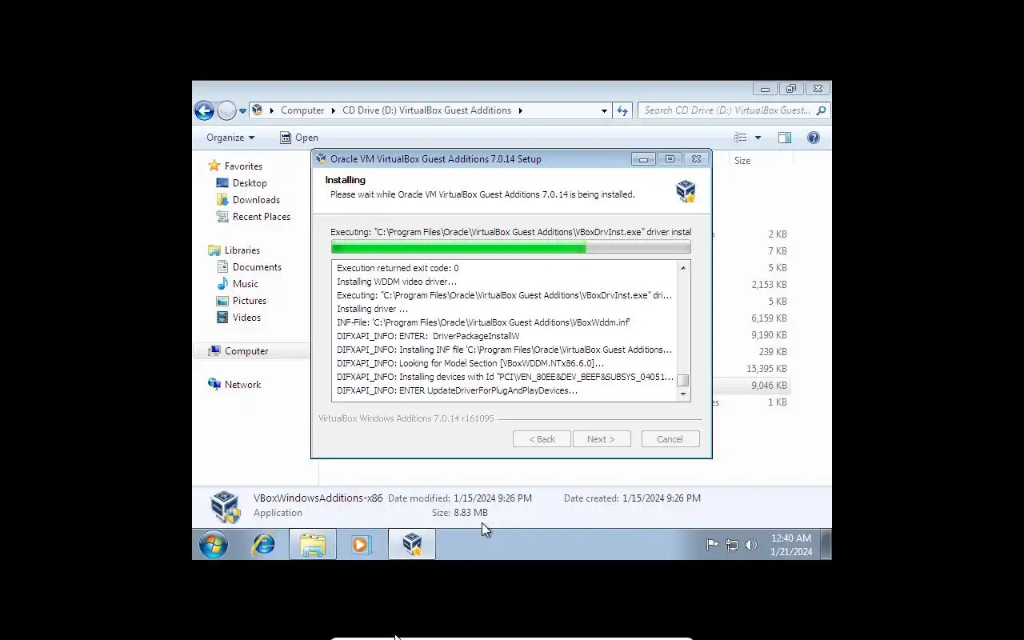Open the Windows Start menu
This screenshot has width=1024, height=640.
[x=214, y=545]
